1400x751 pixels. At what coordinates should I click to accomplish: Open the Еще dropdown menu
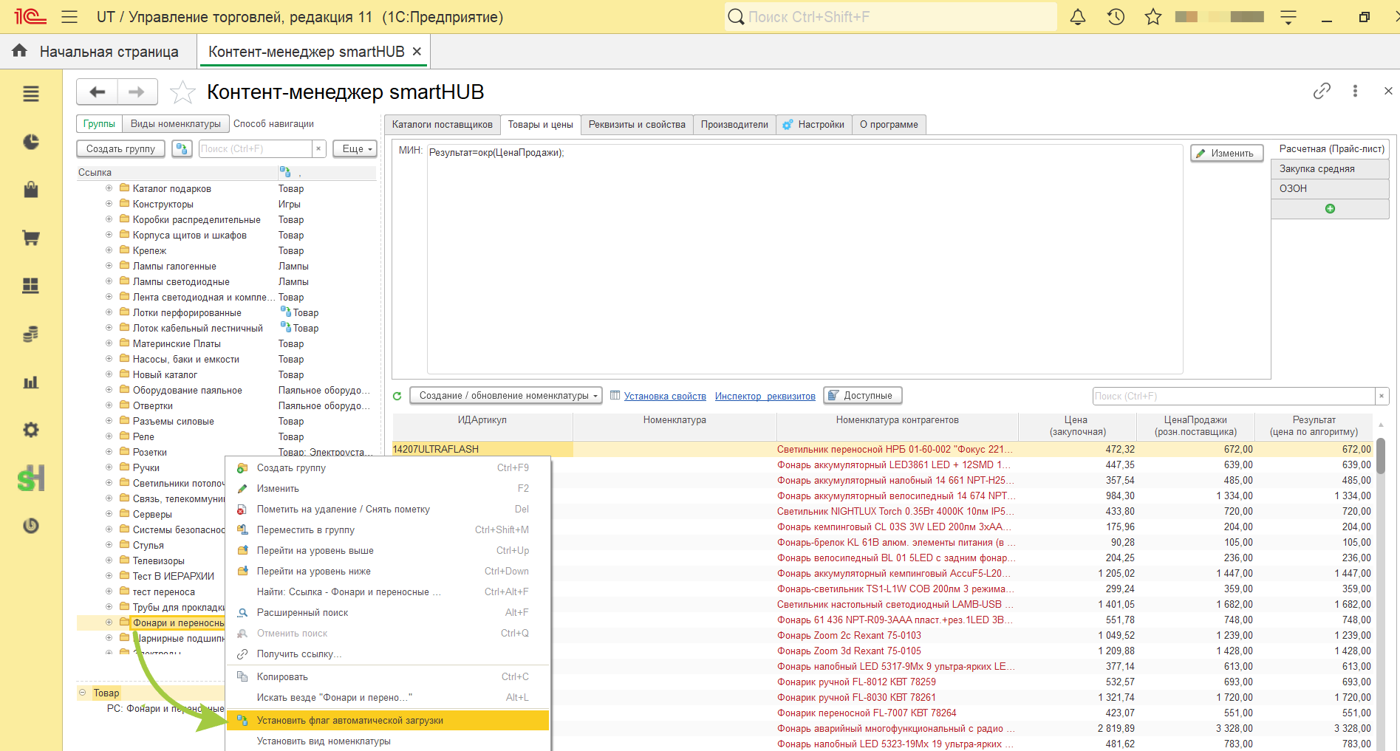pos(355,148)
